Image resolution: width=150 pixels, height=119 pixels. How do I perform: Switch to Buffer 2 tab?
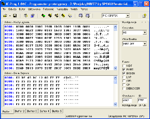coord(20,111)
